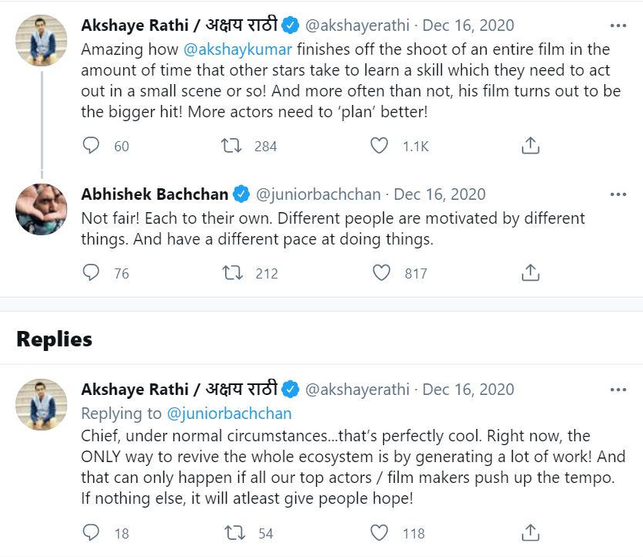Share the bottom reply tweet

[x=530, y=532]
